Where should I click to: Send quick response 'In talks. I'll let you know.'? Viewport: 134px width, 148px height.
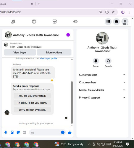[32, 103]
